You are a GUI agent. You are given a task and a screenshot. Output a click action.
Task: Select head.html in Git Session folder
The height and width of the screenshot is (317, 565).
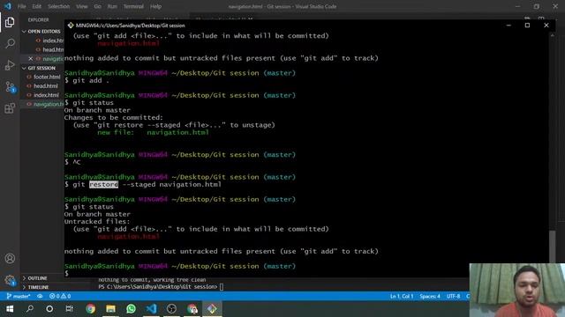coord(42,86)
